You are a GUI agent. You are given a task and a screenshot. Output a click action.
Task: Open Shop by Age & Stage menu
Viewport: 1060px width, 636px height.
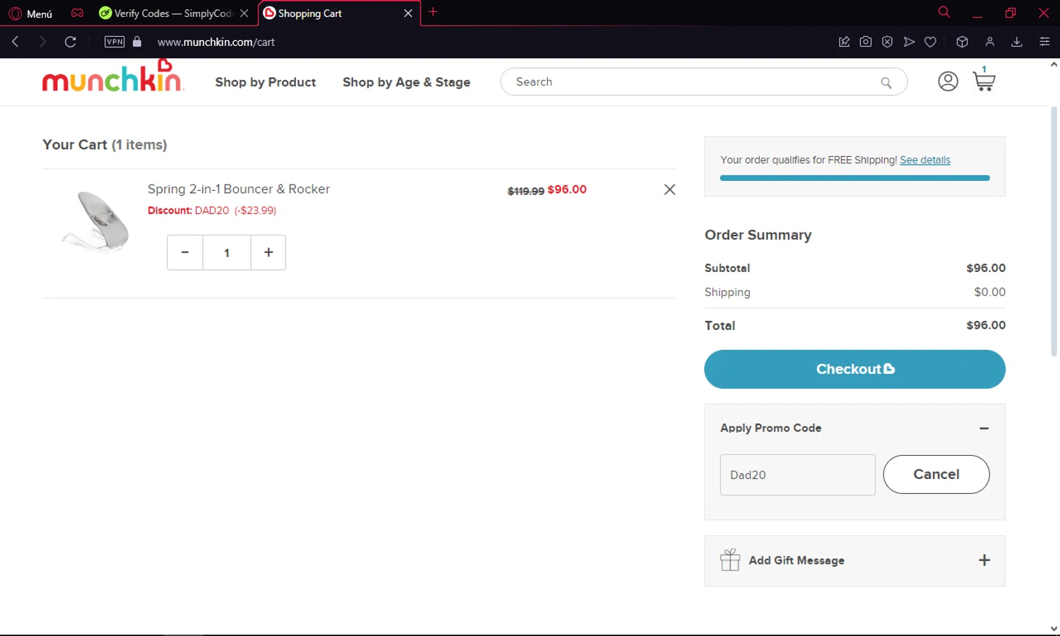coord(406,82)
